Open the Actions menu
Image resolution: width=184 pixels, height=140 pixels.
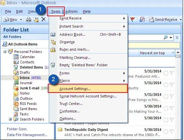pyautogui.click(x=71, y=11)
